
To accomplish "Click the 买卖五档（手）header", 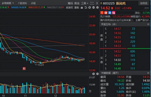I will pyautogui.click(x=109, y=24).
